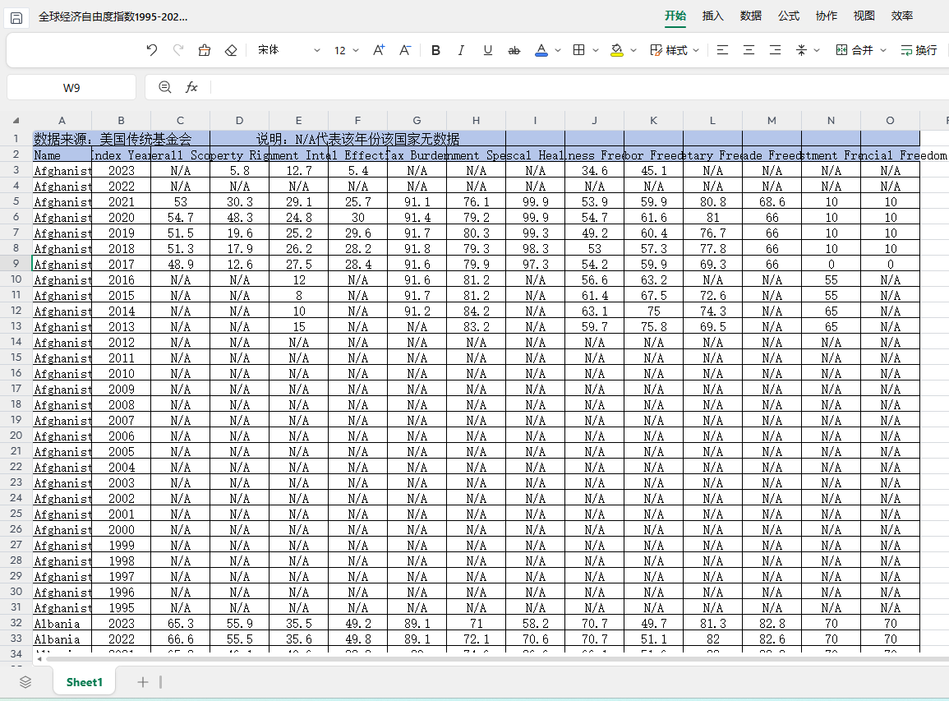Select column header C
Image resolution: width=949 pixels, height=701 pixels.
[181, 121]
